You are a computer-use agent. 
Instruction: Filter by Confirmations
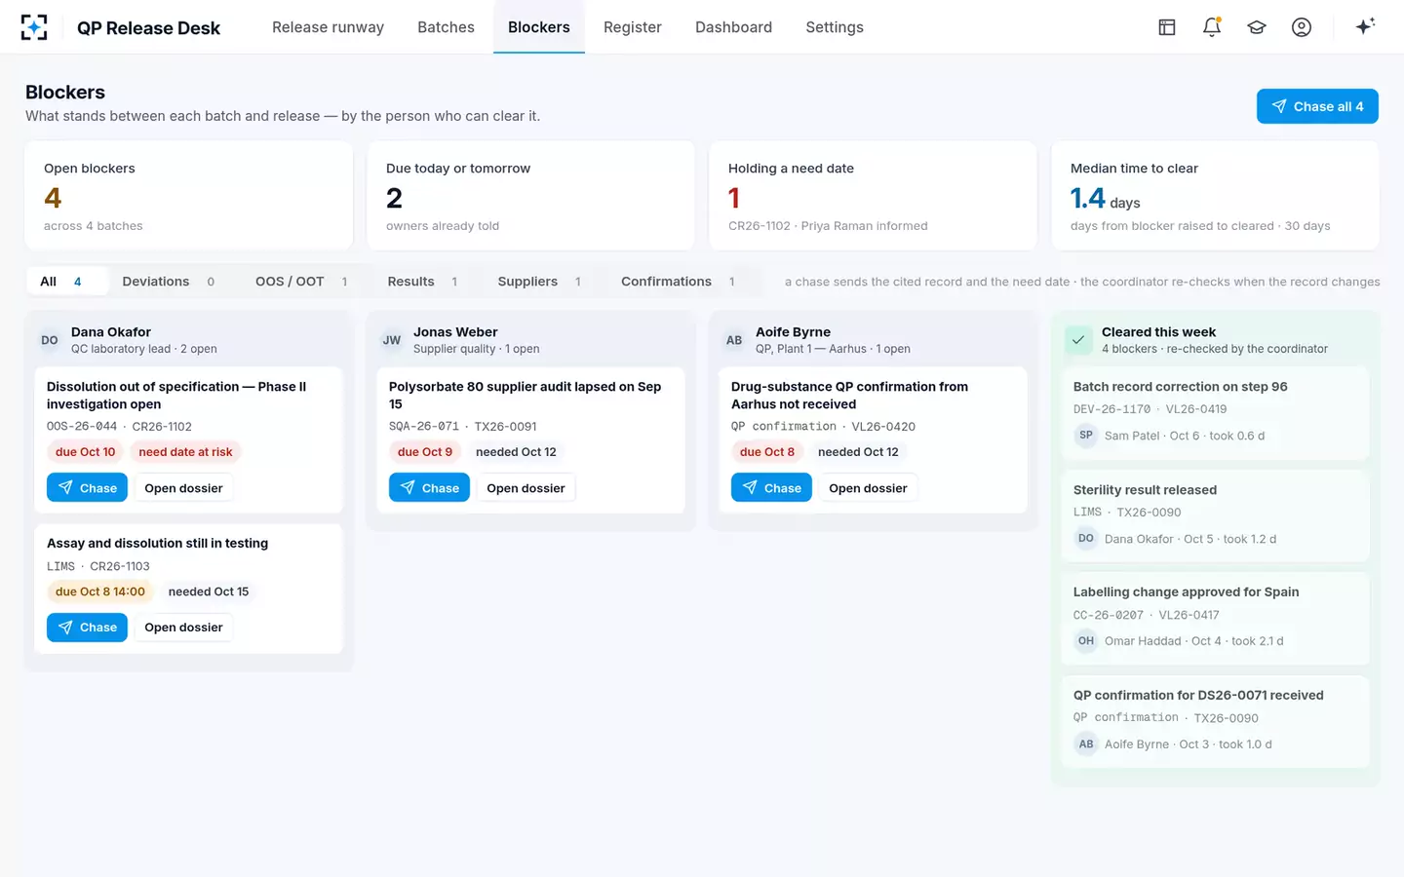pos(678,282)
